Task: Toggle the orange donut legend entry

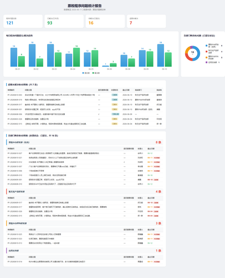Action: pos(214,57)
